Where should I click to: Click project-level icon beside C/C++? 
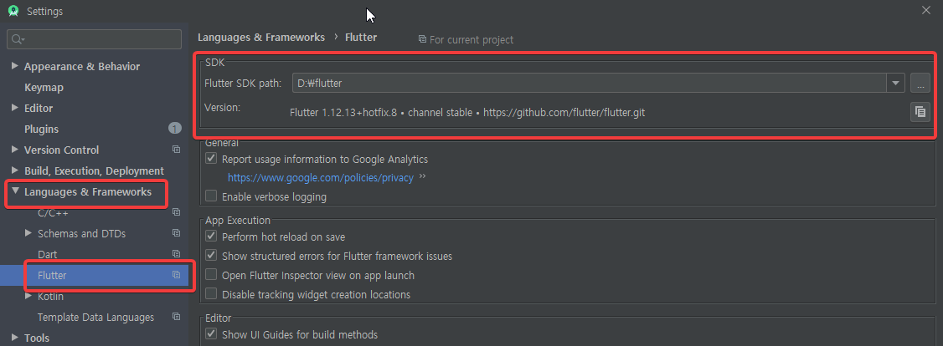176,212
